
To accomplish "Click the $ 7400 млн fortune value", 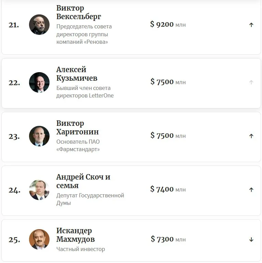I will [x=168, y=189].
